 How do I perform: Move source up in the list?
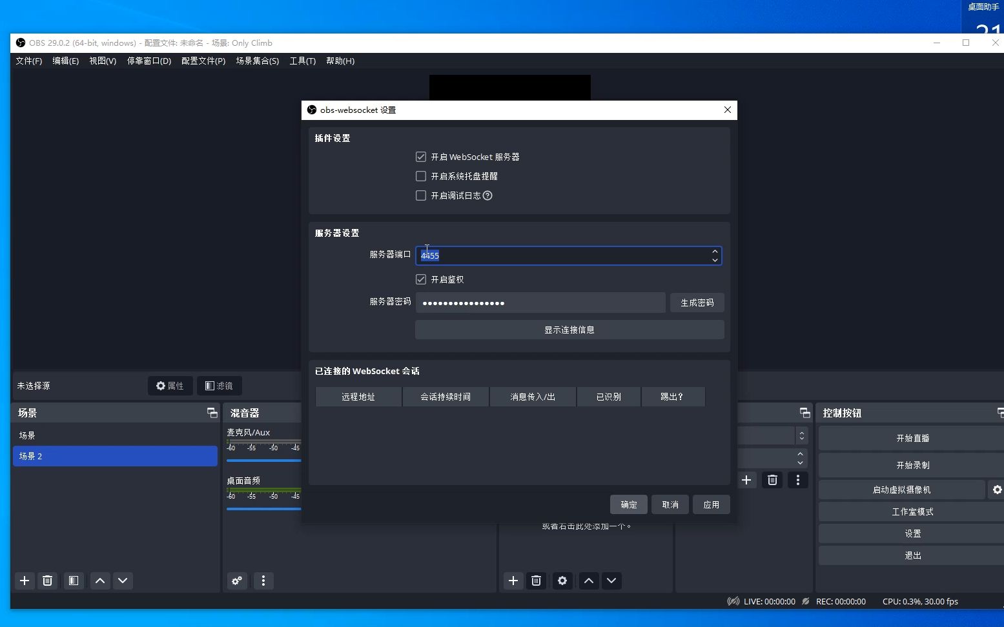pos(589,581)
